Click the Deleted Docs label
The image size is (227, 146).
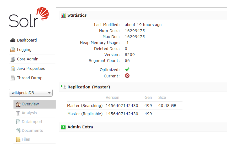pyautogui.click(x=107, y=49)
